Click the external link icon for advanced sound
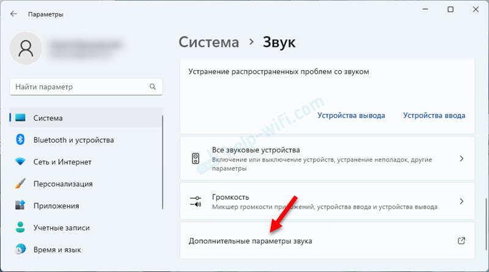Screen dimensions: 489x272 point(461,241)
